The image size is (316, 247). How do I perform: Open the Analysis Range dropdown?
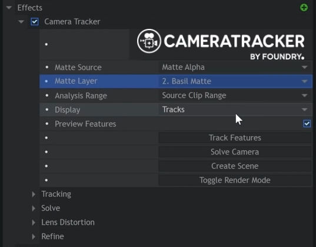(x=235, y=95)
